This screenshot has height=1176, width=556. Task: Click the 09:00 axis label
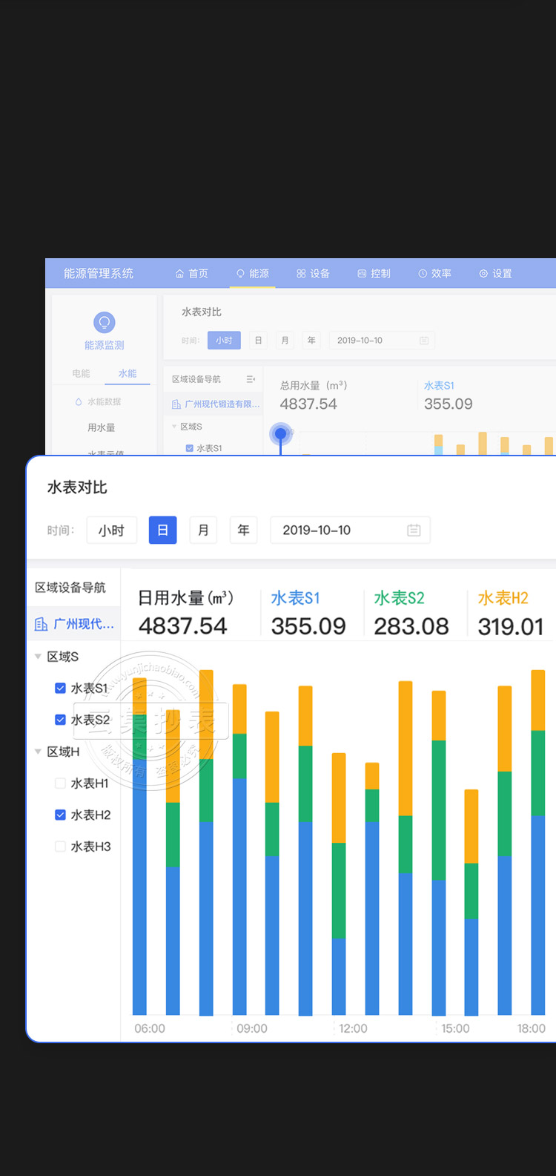coord(252,1028)
